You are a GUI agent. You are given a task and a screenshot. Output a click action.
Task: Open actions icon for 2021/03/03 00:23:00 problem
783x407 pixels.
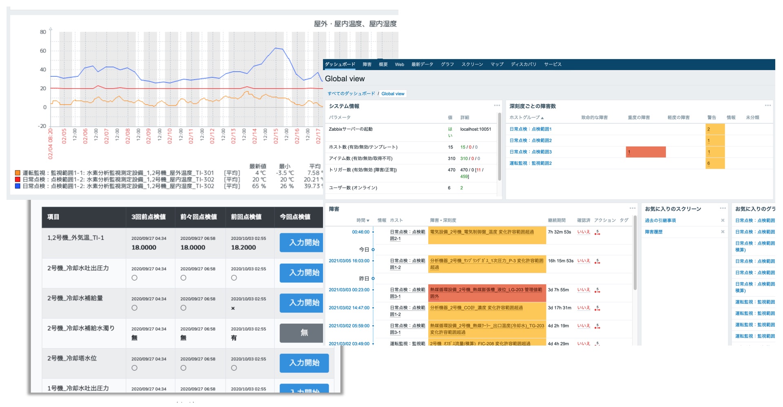tap(597, 290)
